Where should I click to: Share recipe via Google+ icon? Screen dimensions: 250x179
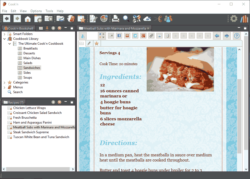pos(143,36)
